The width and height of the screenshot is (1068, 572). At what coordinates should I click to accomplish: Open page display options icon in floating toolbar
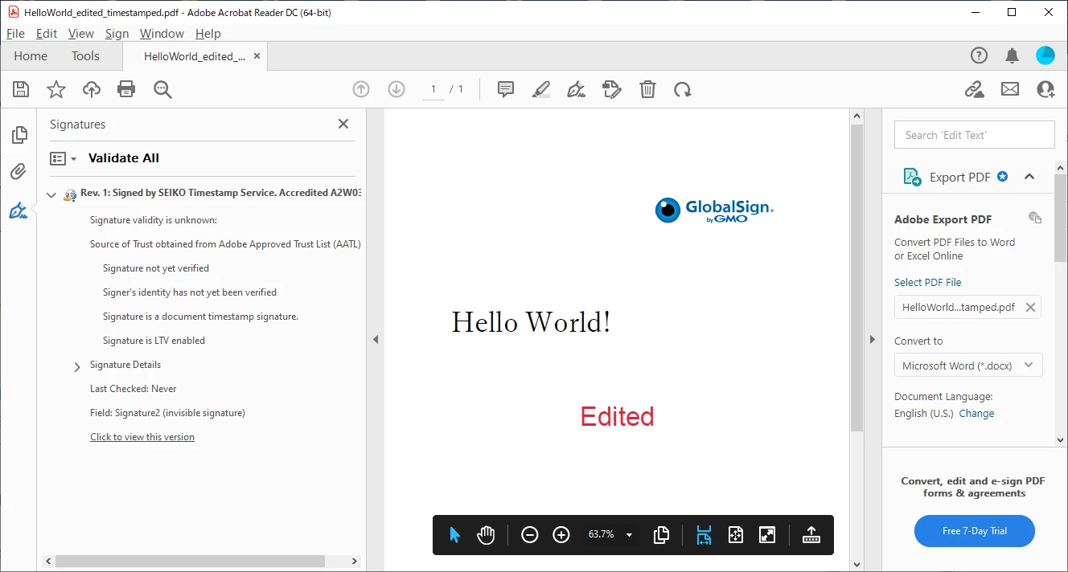[661, 535]
